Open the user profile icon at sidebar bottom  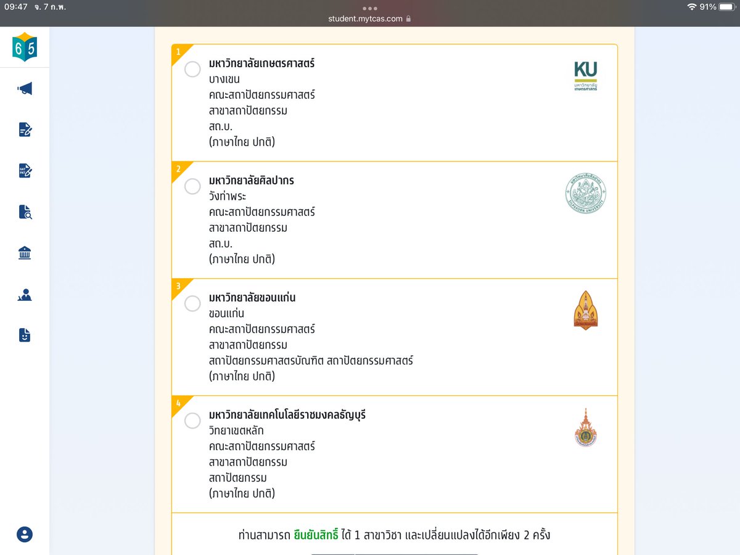pyautogui.click(x=25, y=534)
